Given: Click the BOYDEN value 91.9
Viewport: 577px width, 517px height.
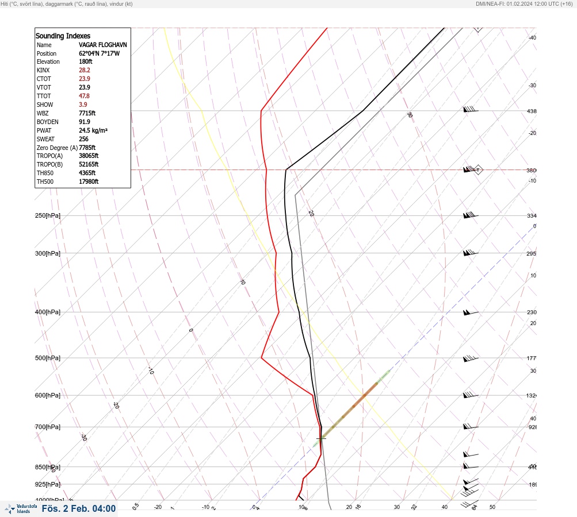Looking at the screenshot, I should (x=84, y=122).
